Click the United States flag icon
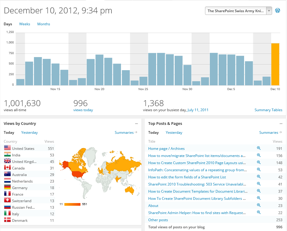The height and width of the screenshot is (231, 287). (7, 148)
